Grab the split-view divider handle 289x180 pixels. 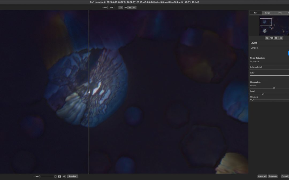pos(89,92)
